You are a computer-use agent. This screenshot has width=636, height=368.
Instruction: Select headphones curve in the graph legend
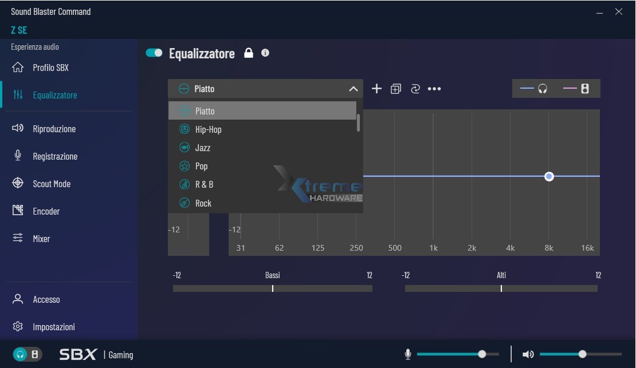(534, 89)
